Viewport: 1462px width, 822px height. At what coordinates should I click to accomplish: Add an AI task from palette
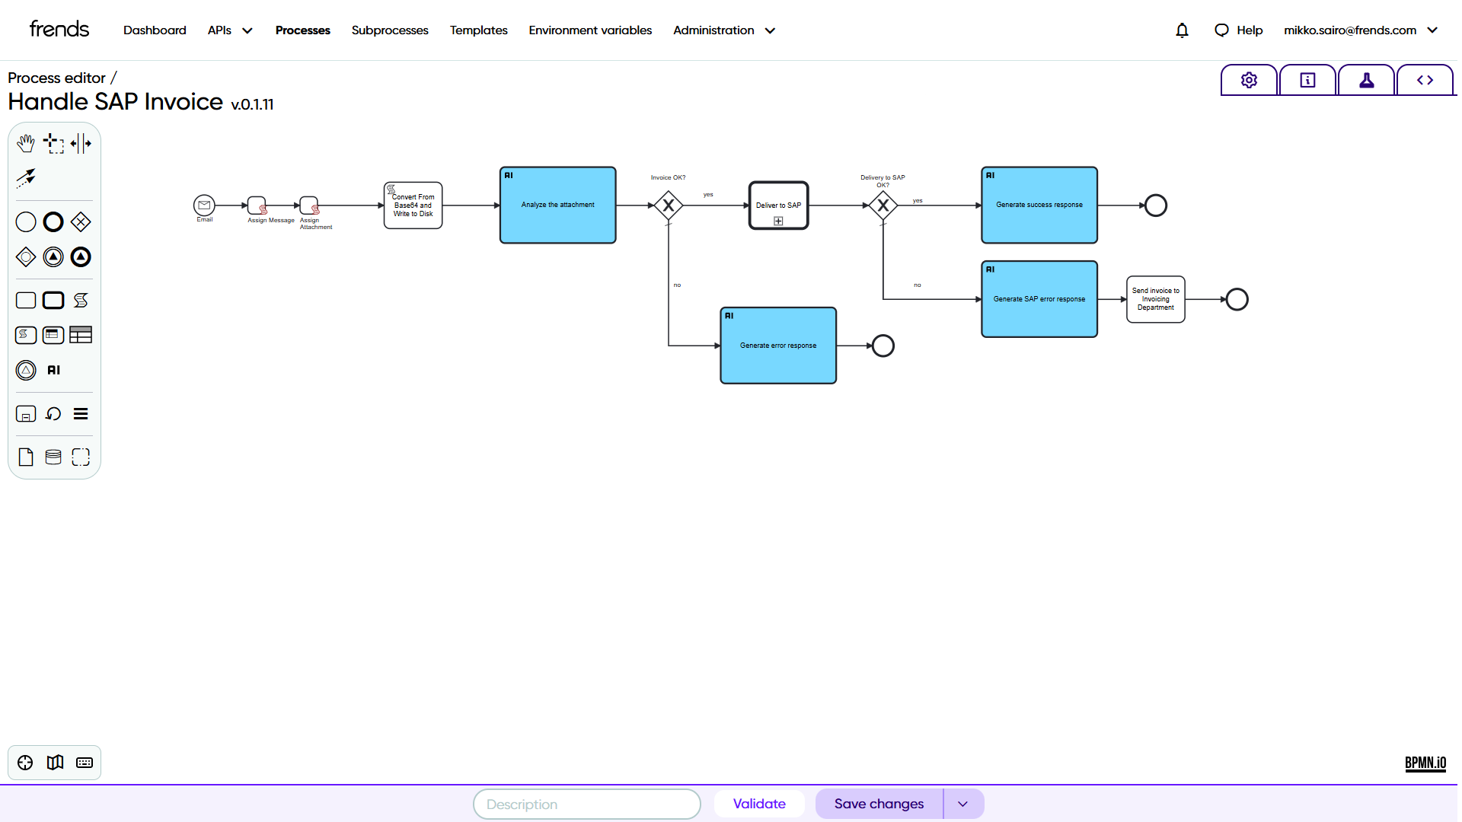[53, 370]
